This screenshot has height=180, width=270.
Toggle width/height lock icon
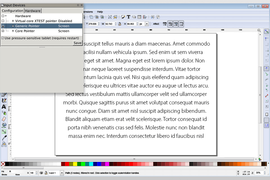point(120,24)
